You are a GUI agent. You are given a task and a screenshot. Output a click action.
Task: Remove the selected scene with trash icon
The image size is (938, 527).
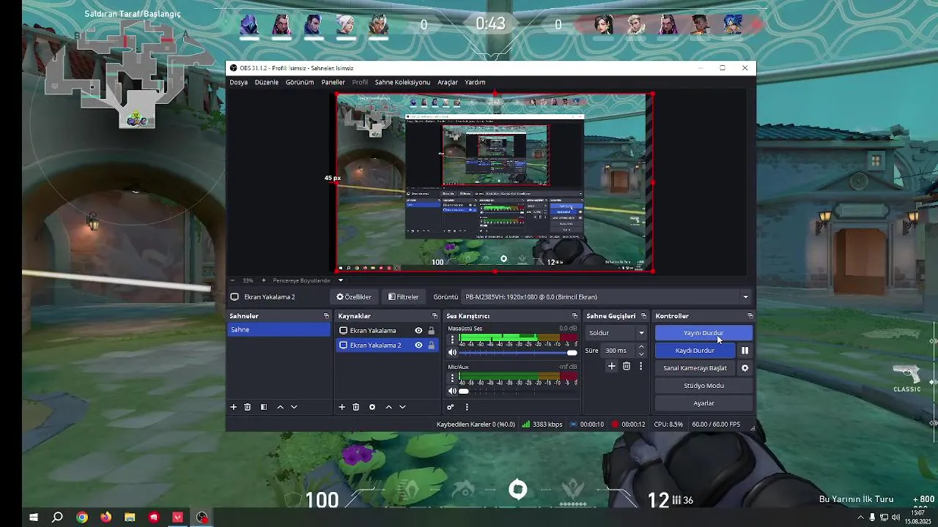click(248, 407)
